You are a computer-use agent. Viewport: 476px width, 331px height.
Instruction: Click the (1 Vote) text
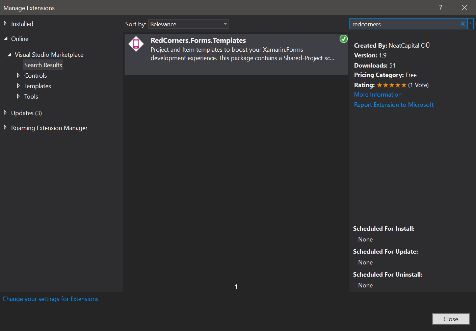point(418,85)
